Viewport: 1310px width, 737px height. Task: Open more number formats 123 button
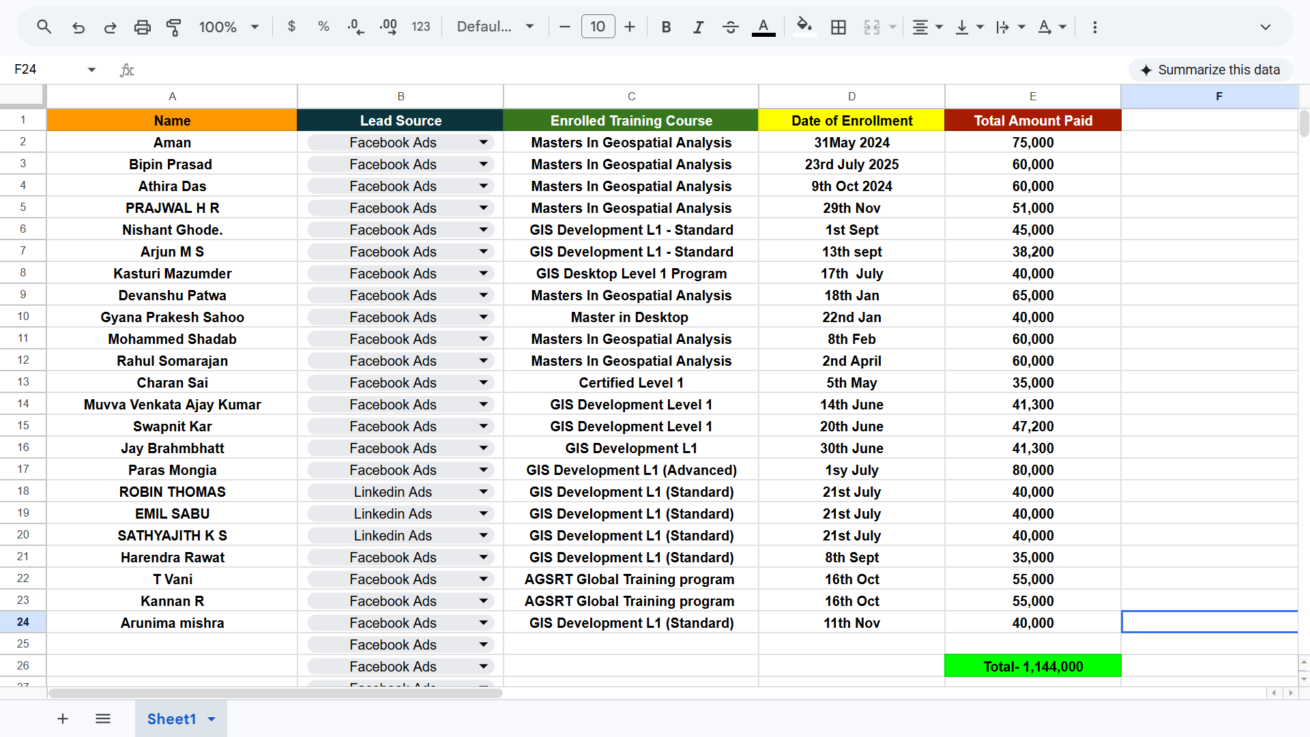[421, 27]
